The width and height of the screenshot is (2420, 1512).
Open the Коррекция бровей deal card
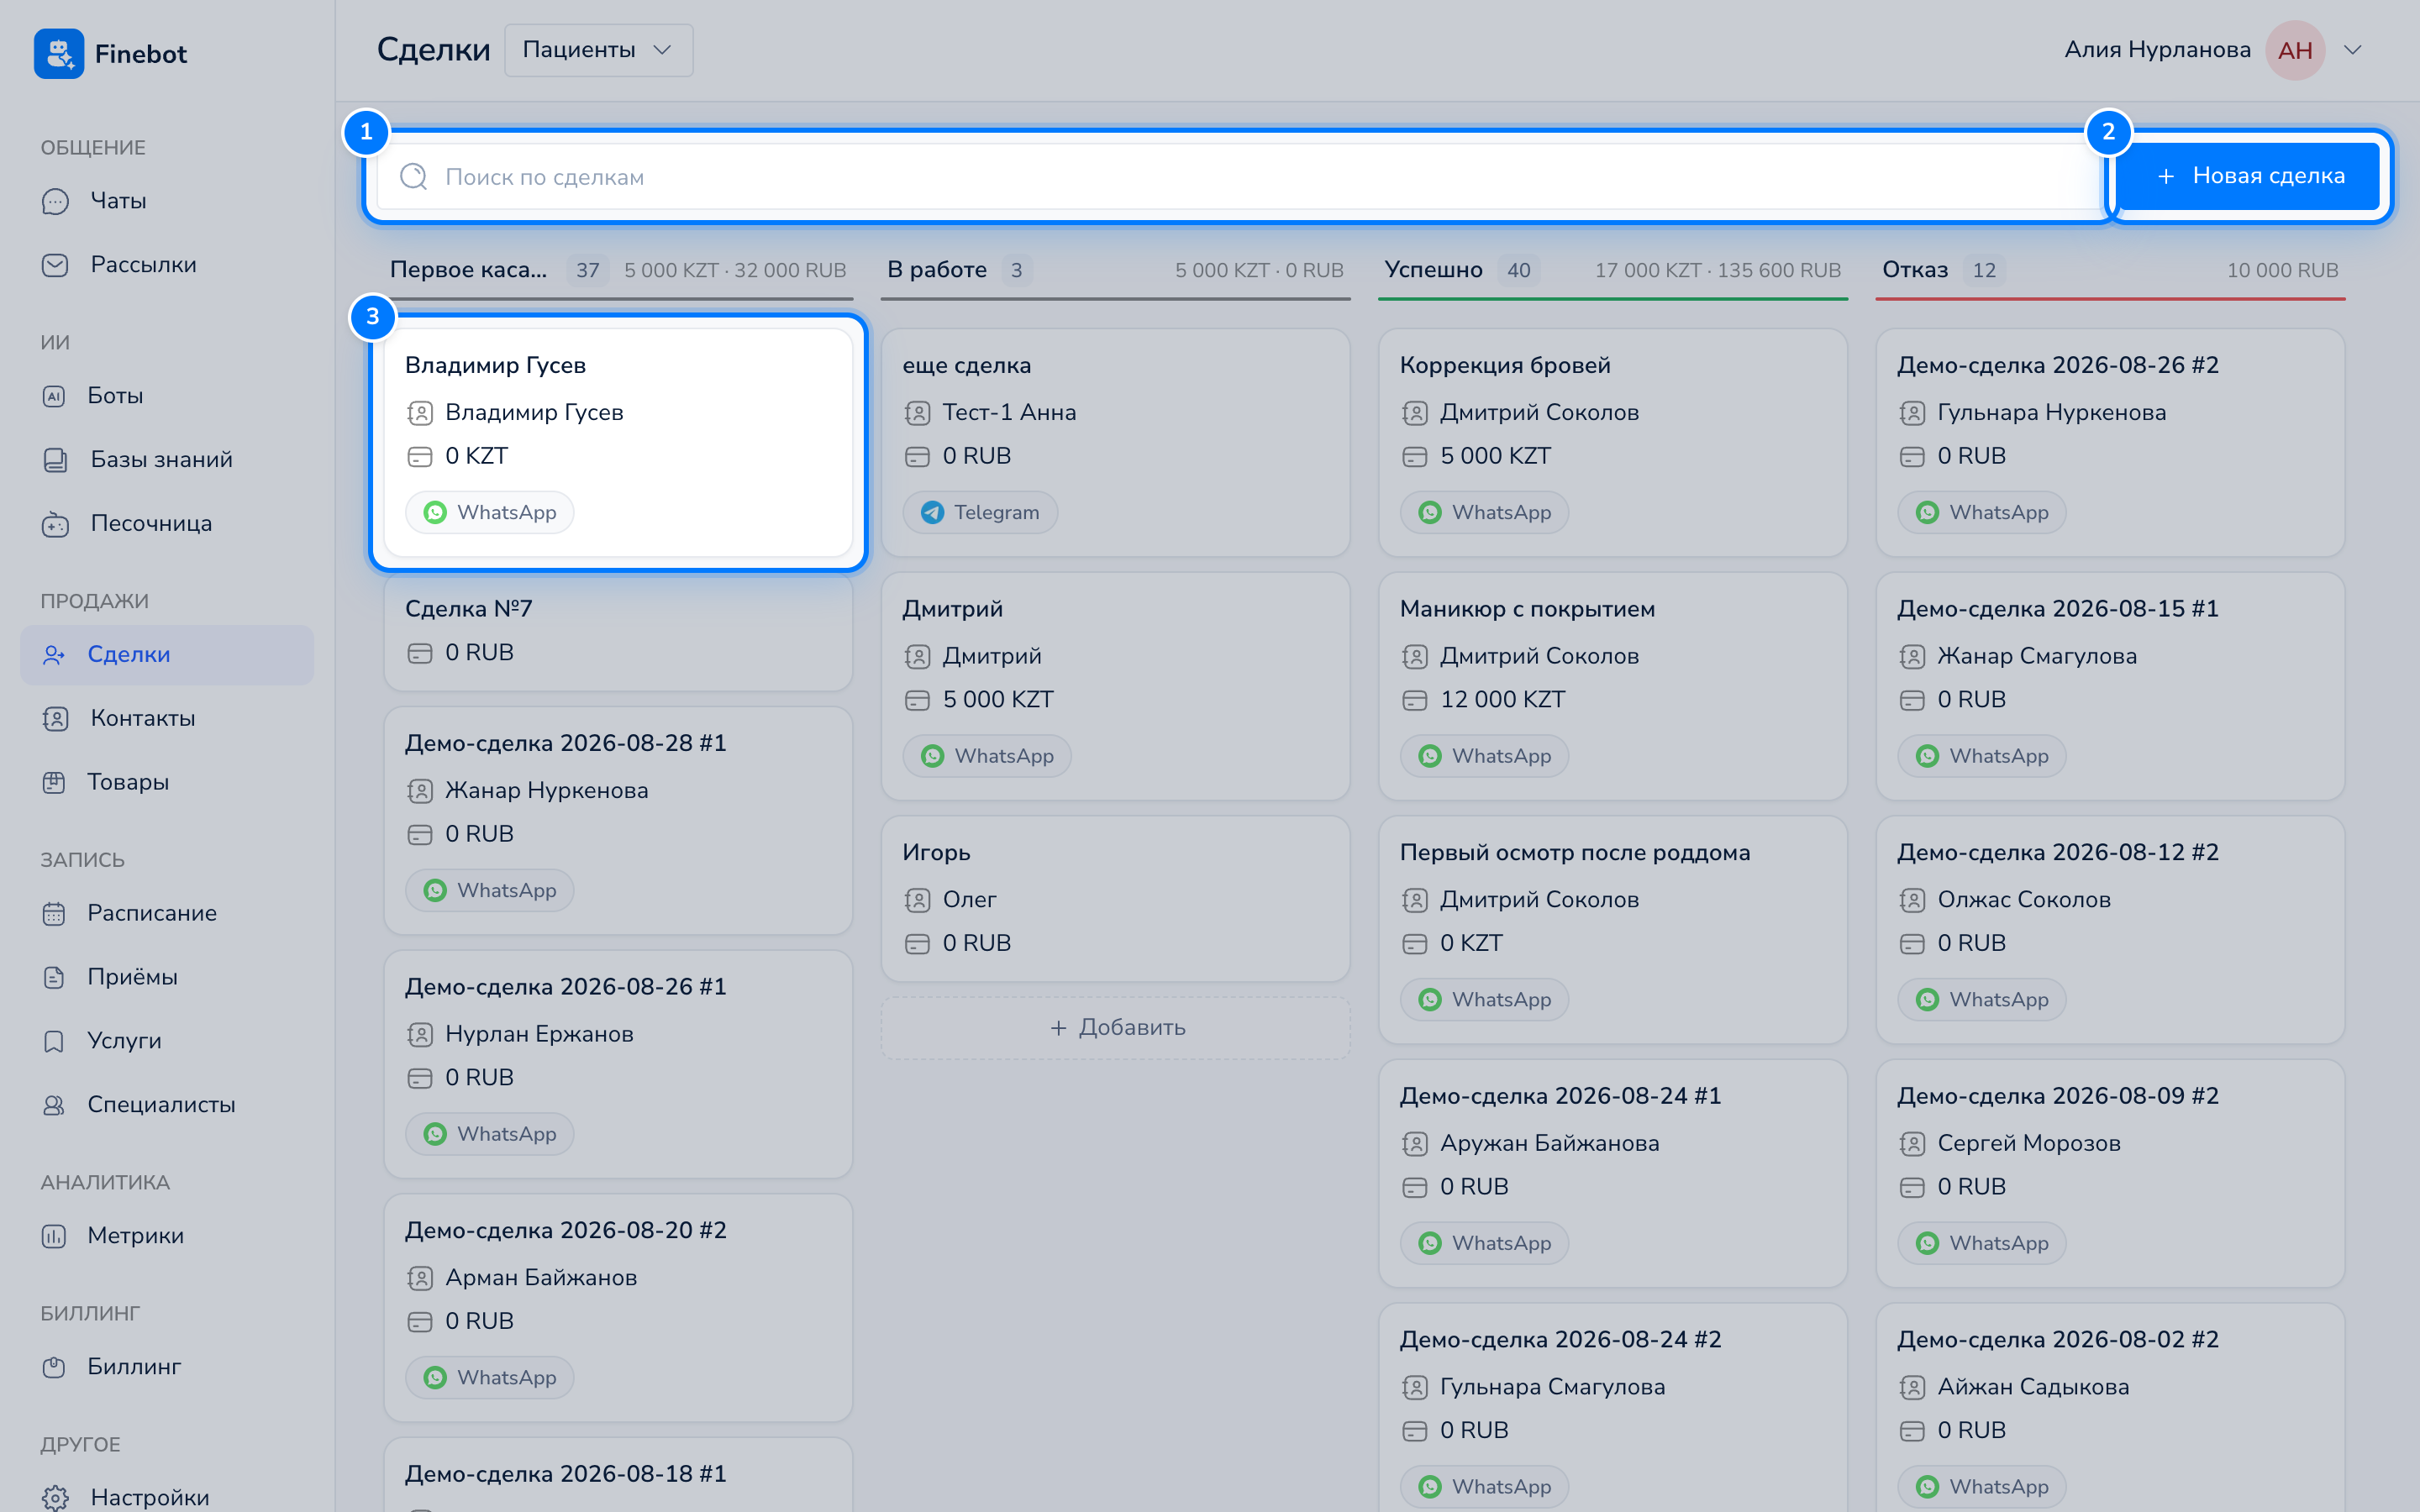click(1612, 442)
